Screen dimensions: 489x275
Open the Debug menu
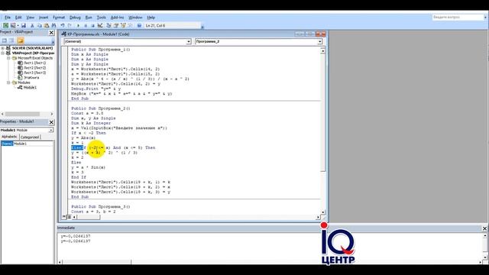click(75, 18)
